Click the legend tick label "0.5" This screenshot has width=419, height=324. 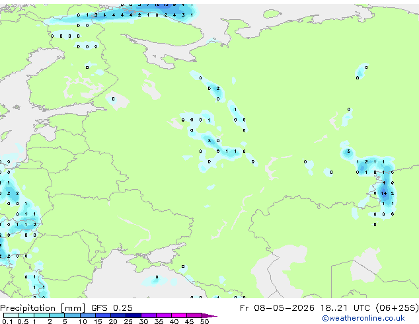pyautogui.click(x=22, y=321)
